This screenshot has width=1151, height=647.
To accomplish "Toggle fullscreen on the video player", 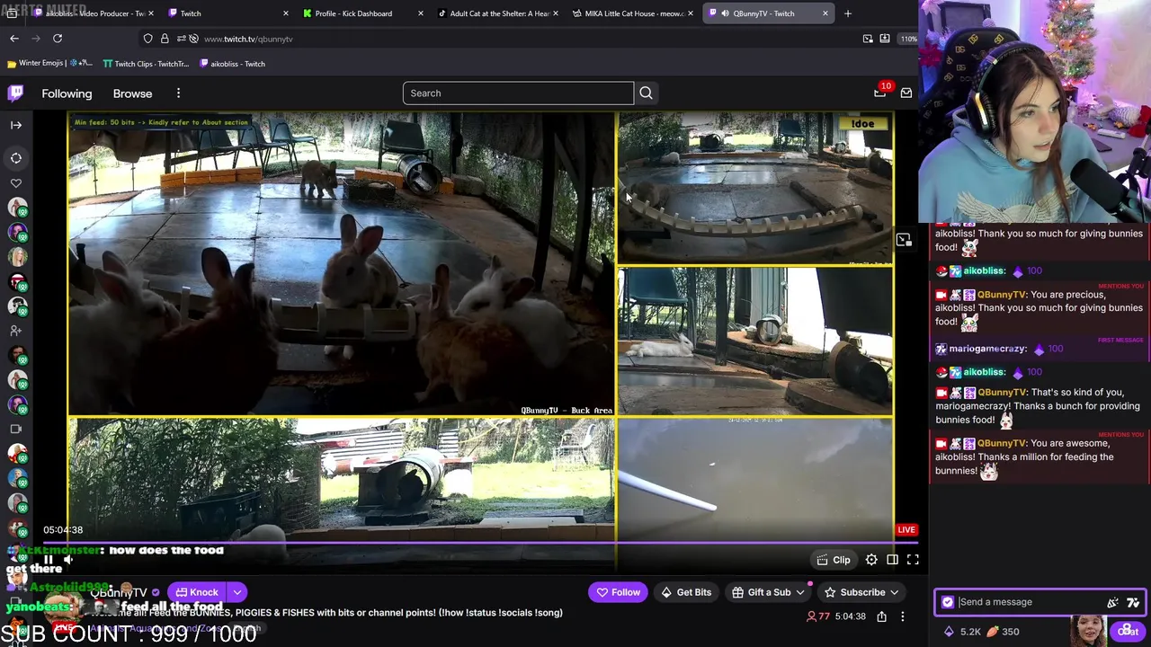I will point(913,560).
